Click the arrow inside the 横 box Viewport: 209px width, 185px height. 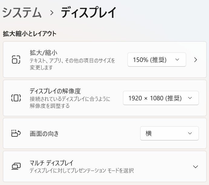pyautogui.click(x=190, y=133)
